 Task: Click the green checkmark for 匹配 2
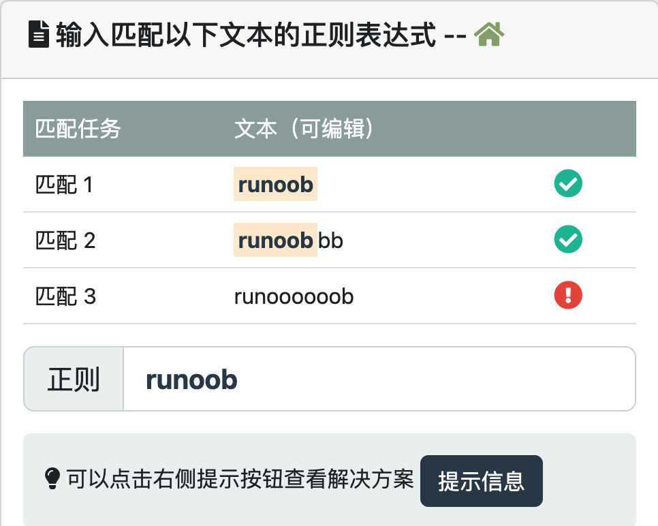(x=568, y=240)
